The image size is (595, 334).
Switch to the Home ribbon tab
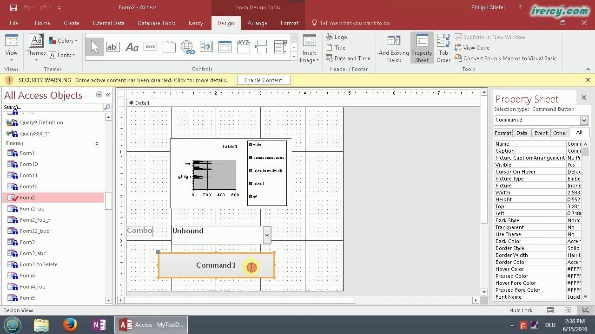pos(42,23)
